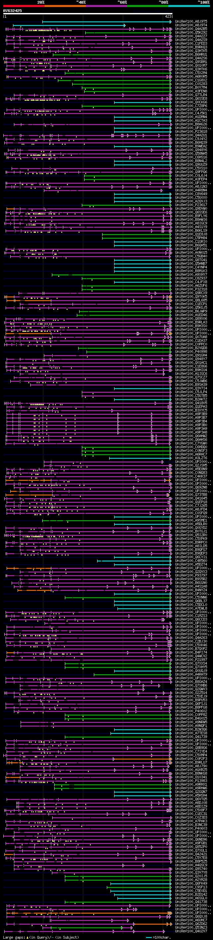Click green alignment bar of UniRef100_Q5K292
Viewport: 213px width, 940px height.
tap(128, 33)
